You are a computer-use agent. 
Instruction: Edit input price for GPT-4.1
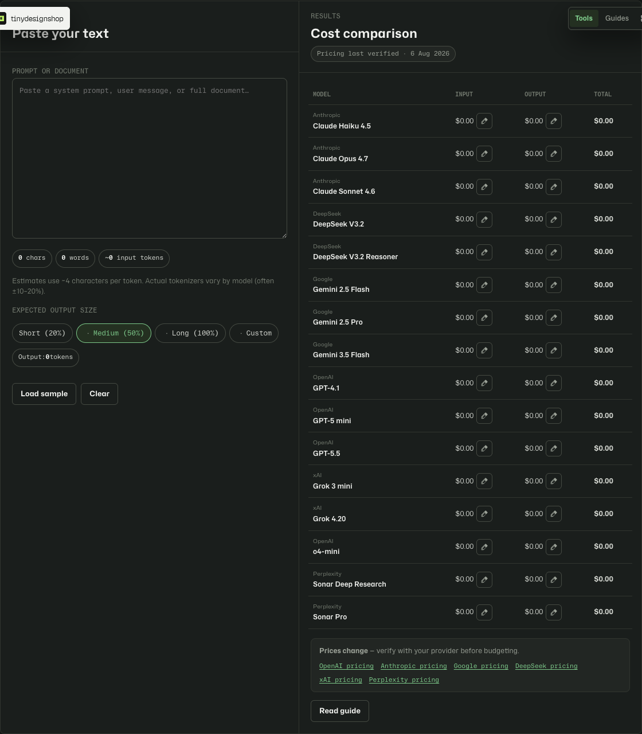484,383
